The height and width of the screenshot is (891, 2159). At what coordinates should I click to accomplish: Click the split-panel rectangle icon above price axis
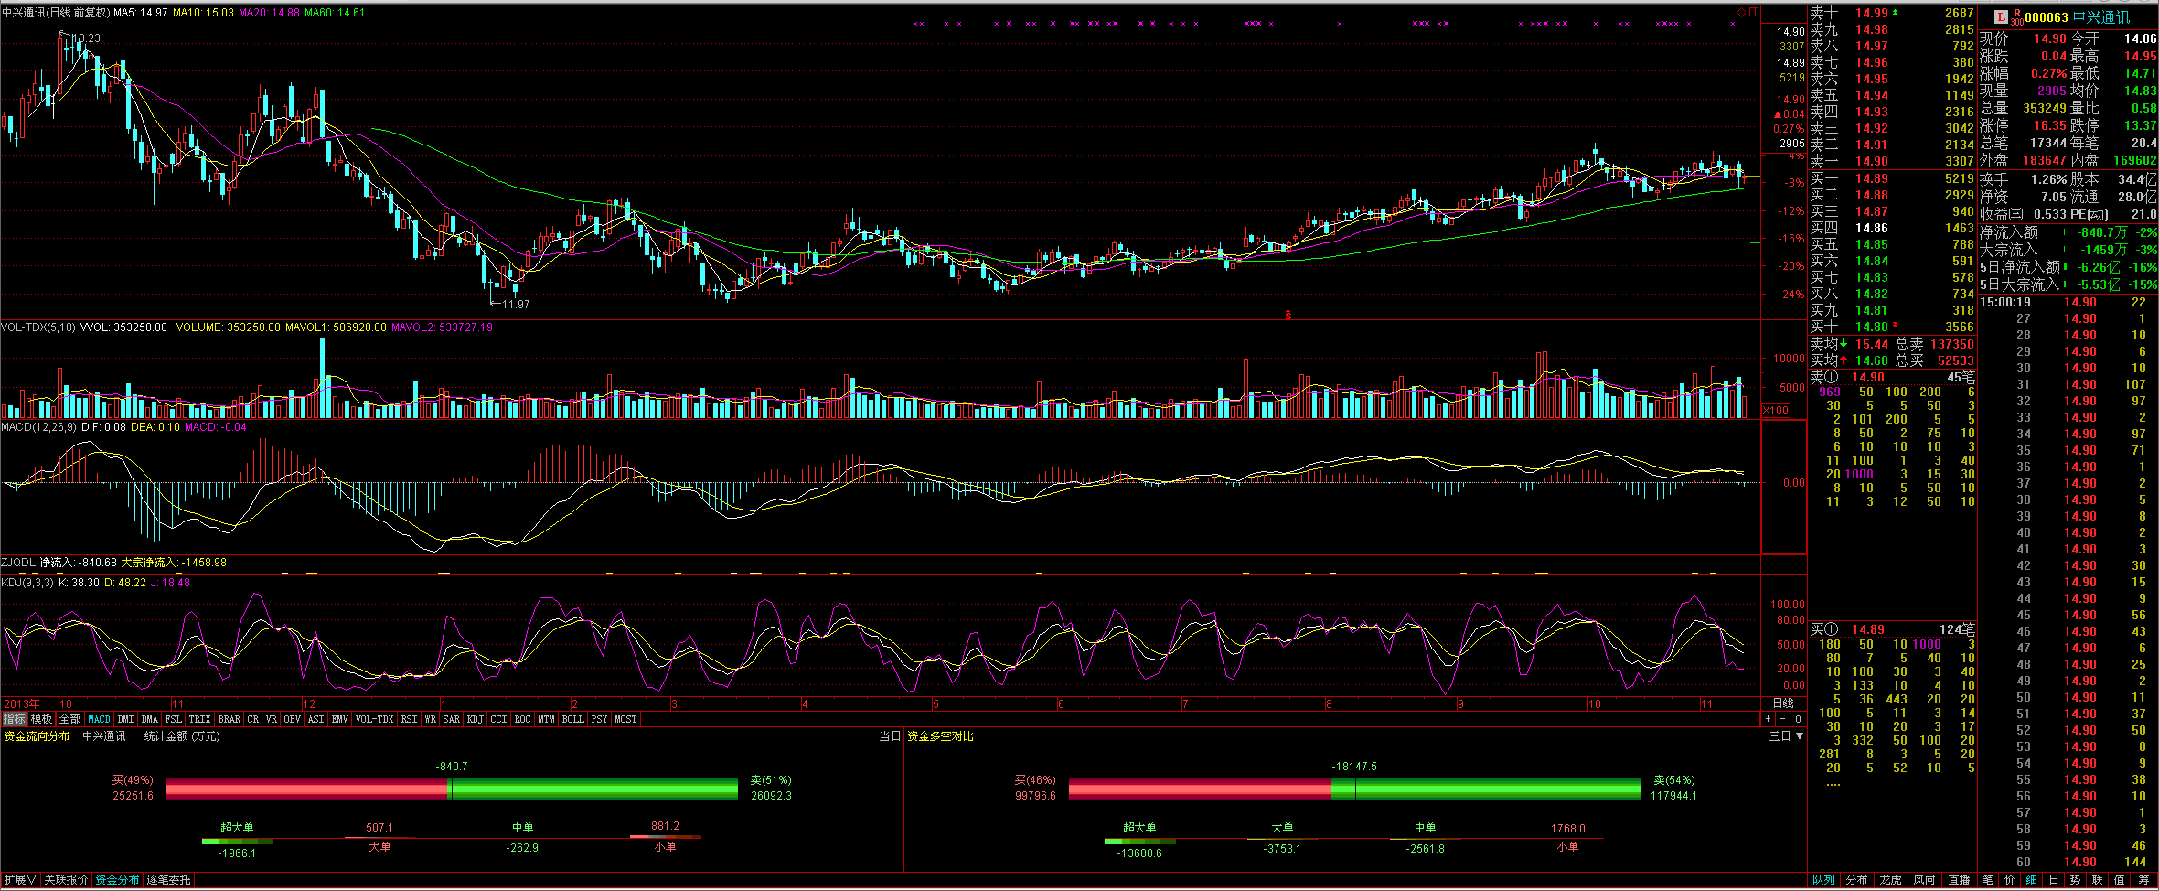coord(1754,12)
